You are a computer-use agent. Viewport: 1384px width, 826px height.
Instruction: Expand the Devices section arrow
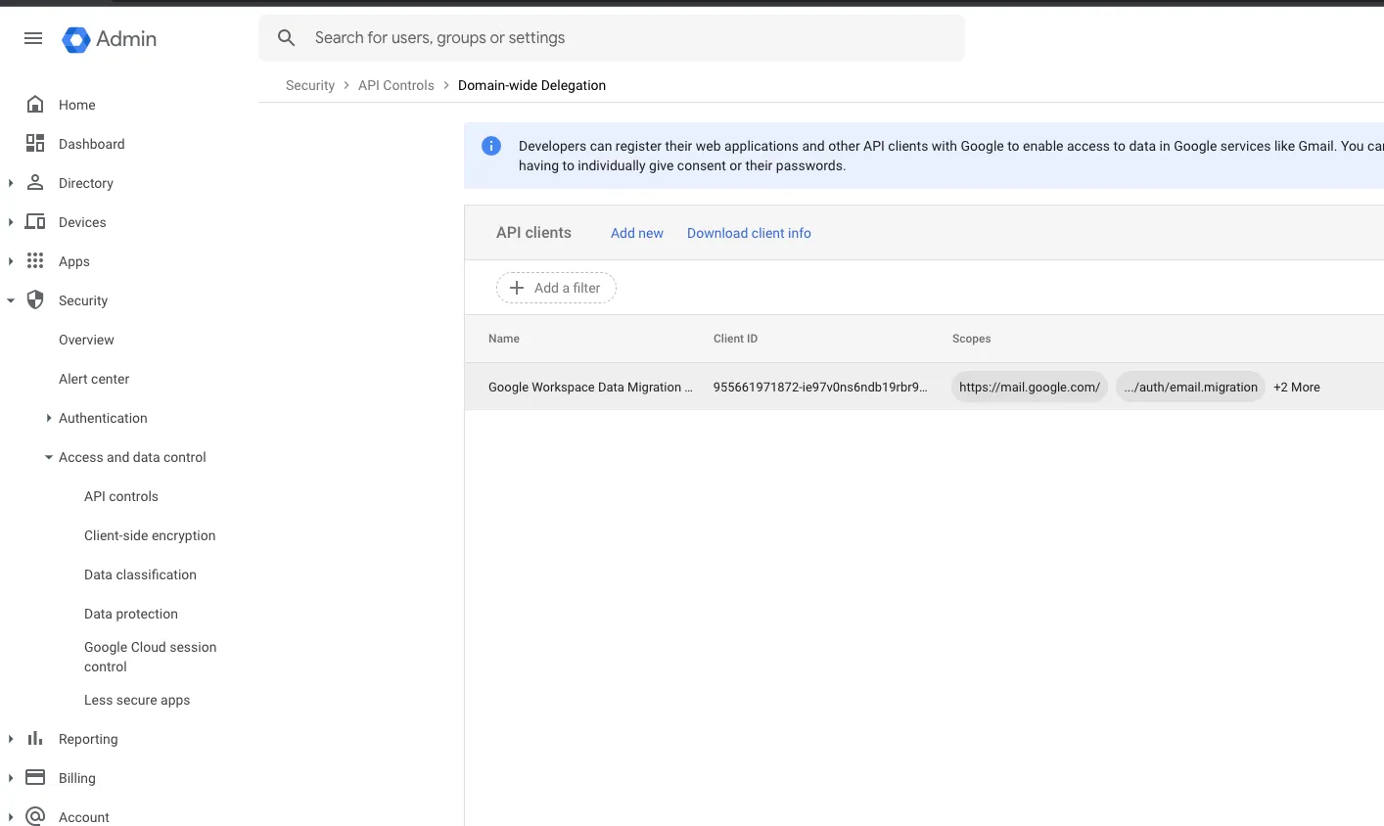(x=11, y=222)
